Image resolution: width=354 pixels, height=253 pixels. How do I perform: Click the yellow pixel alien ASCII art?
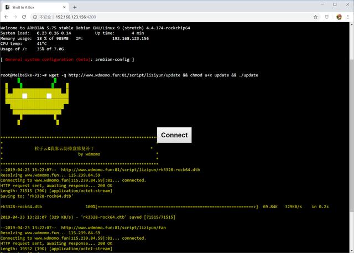coord(37,101)
